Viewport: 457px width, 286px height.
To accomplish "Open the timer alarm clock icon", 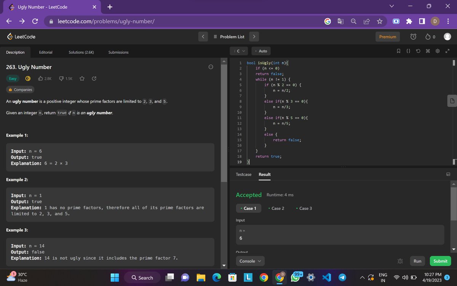I will 413,37.
